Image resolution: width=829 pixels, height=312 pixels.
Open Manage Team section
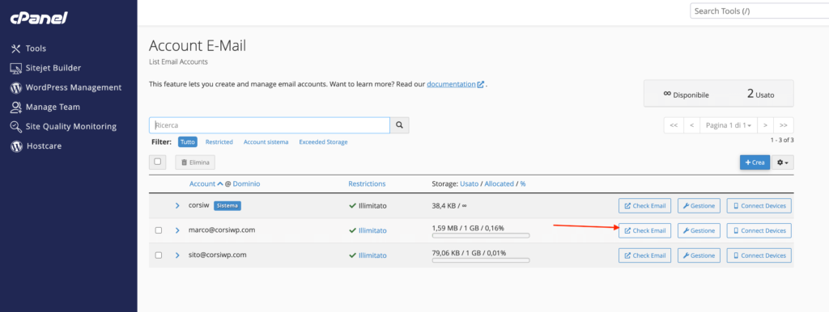(45, 108)
